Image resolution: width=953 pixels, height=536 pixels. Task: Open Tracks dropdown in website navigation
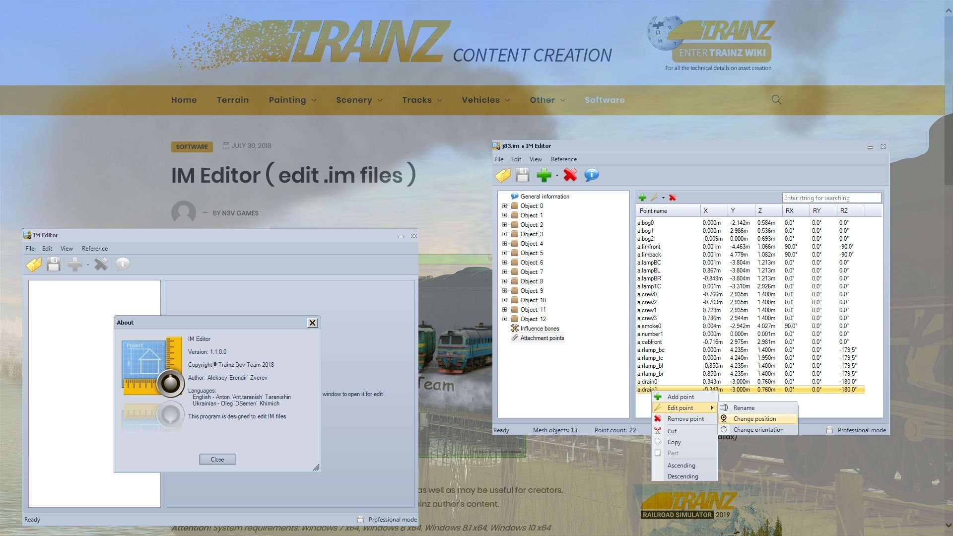tap(422, 100)
